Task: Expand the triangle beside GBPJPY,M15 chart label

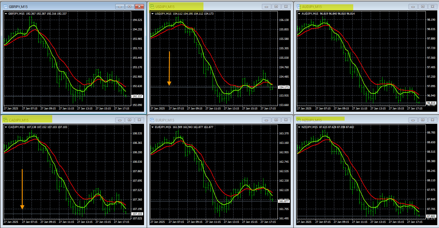Action: 6,14
